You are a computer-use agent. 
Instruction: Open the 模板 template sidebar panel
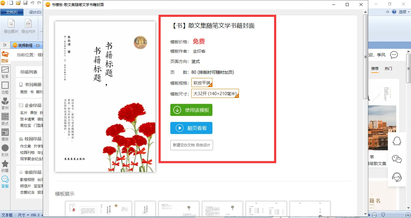(x=5, y=135)
